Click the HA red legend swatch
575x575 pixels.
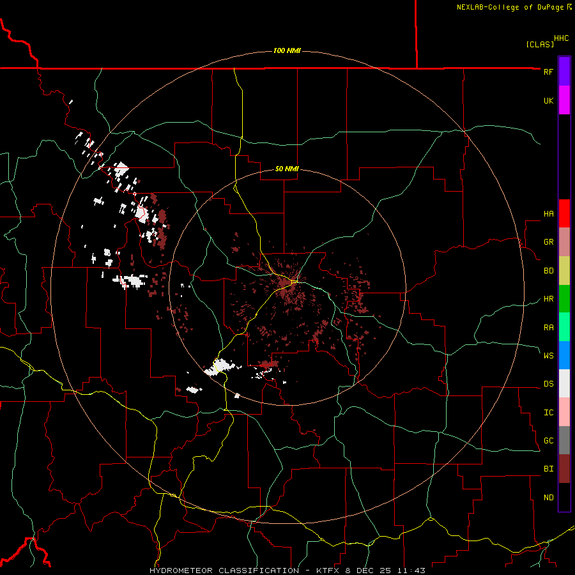564,213
